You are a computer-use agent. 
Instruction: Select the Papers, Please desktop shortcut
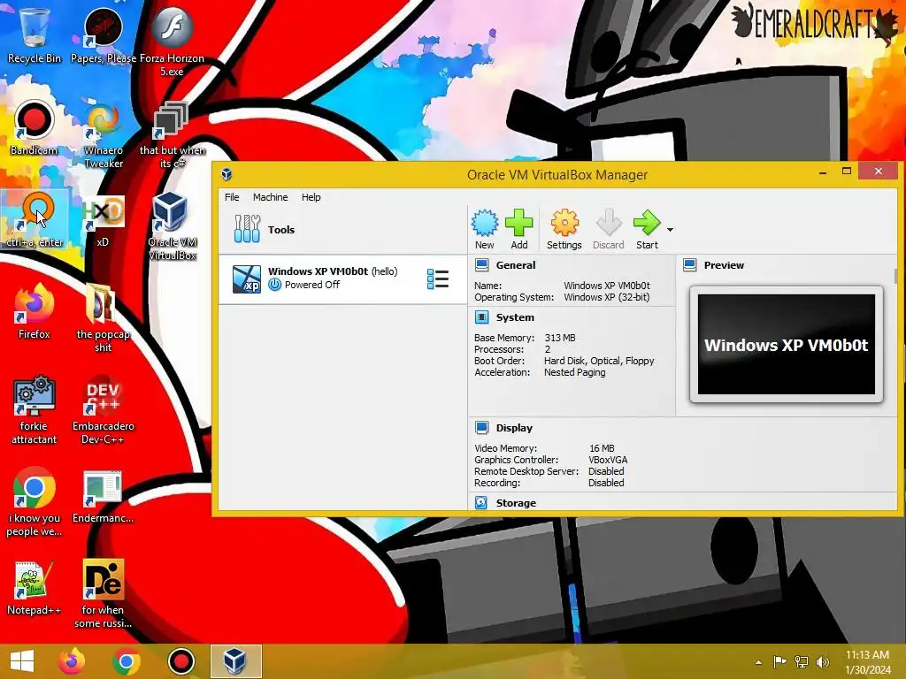click(104, 35)
